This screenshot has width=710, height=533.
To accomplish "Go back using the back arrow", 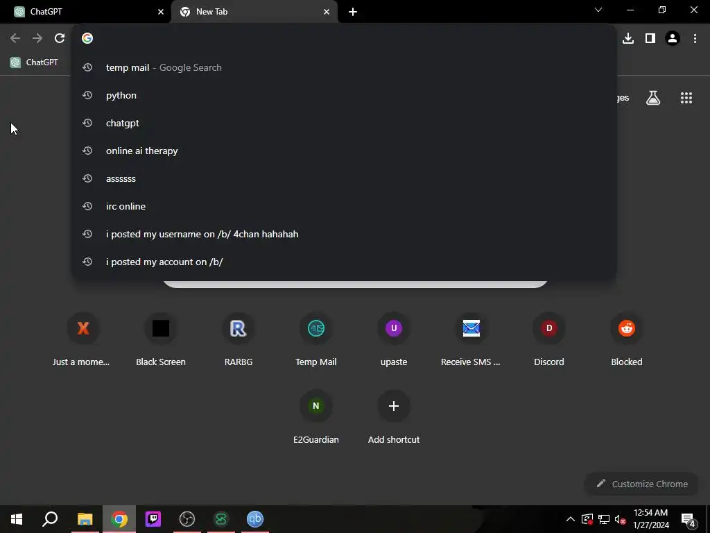I will [x=15, y=38].
